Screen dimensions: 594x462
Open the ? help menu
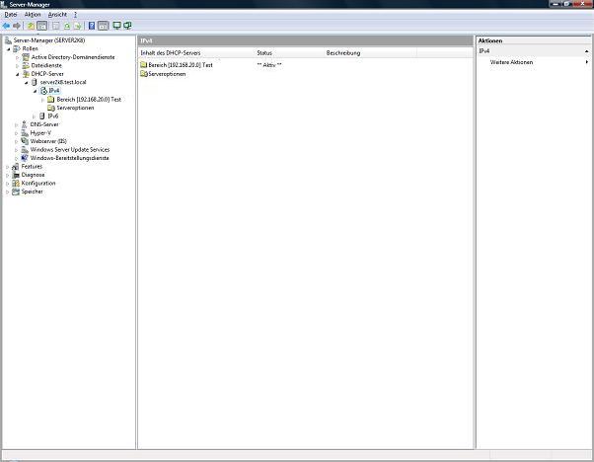[75, 15]
